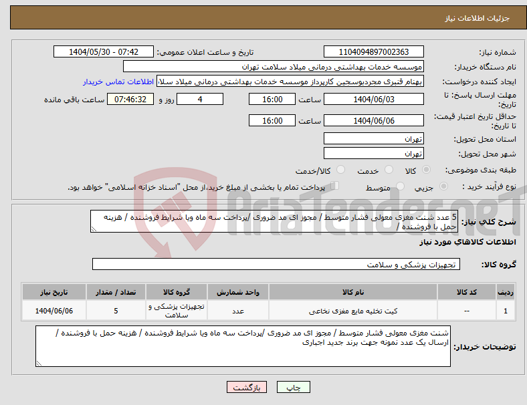Click the اطلاعات کالاهای مورد نیاز section heading
This screenshot has height=405, width=527.
coord(467,242)
